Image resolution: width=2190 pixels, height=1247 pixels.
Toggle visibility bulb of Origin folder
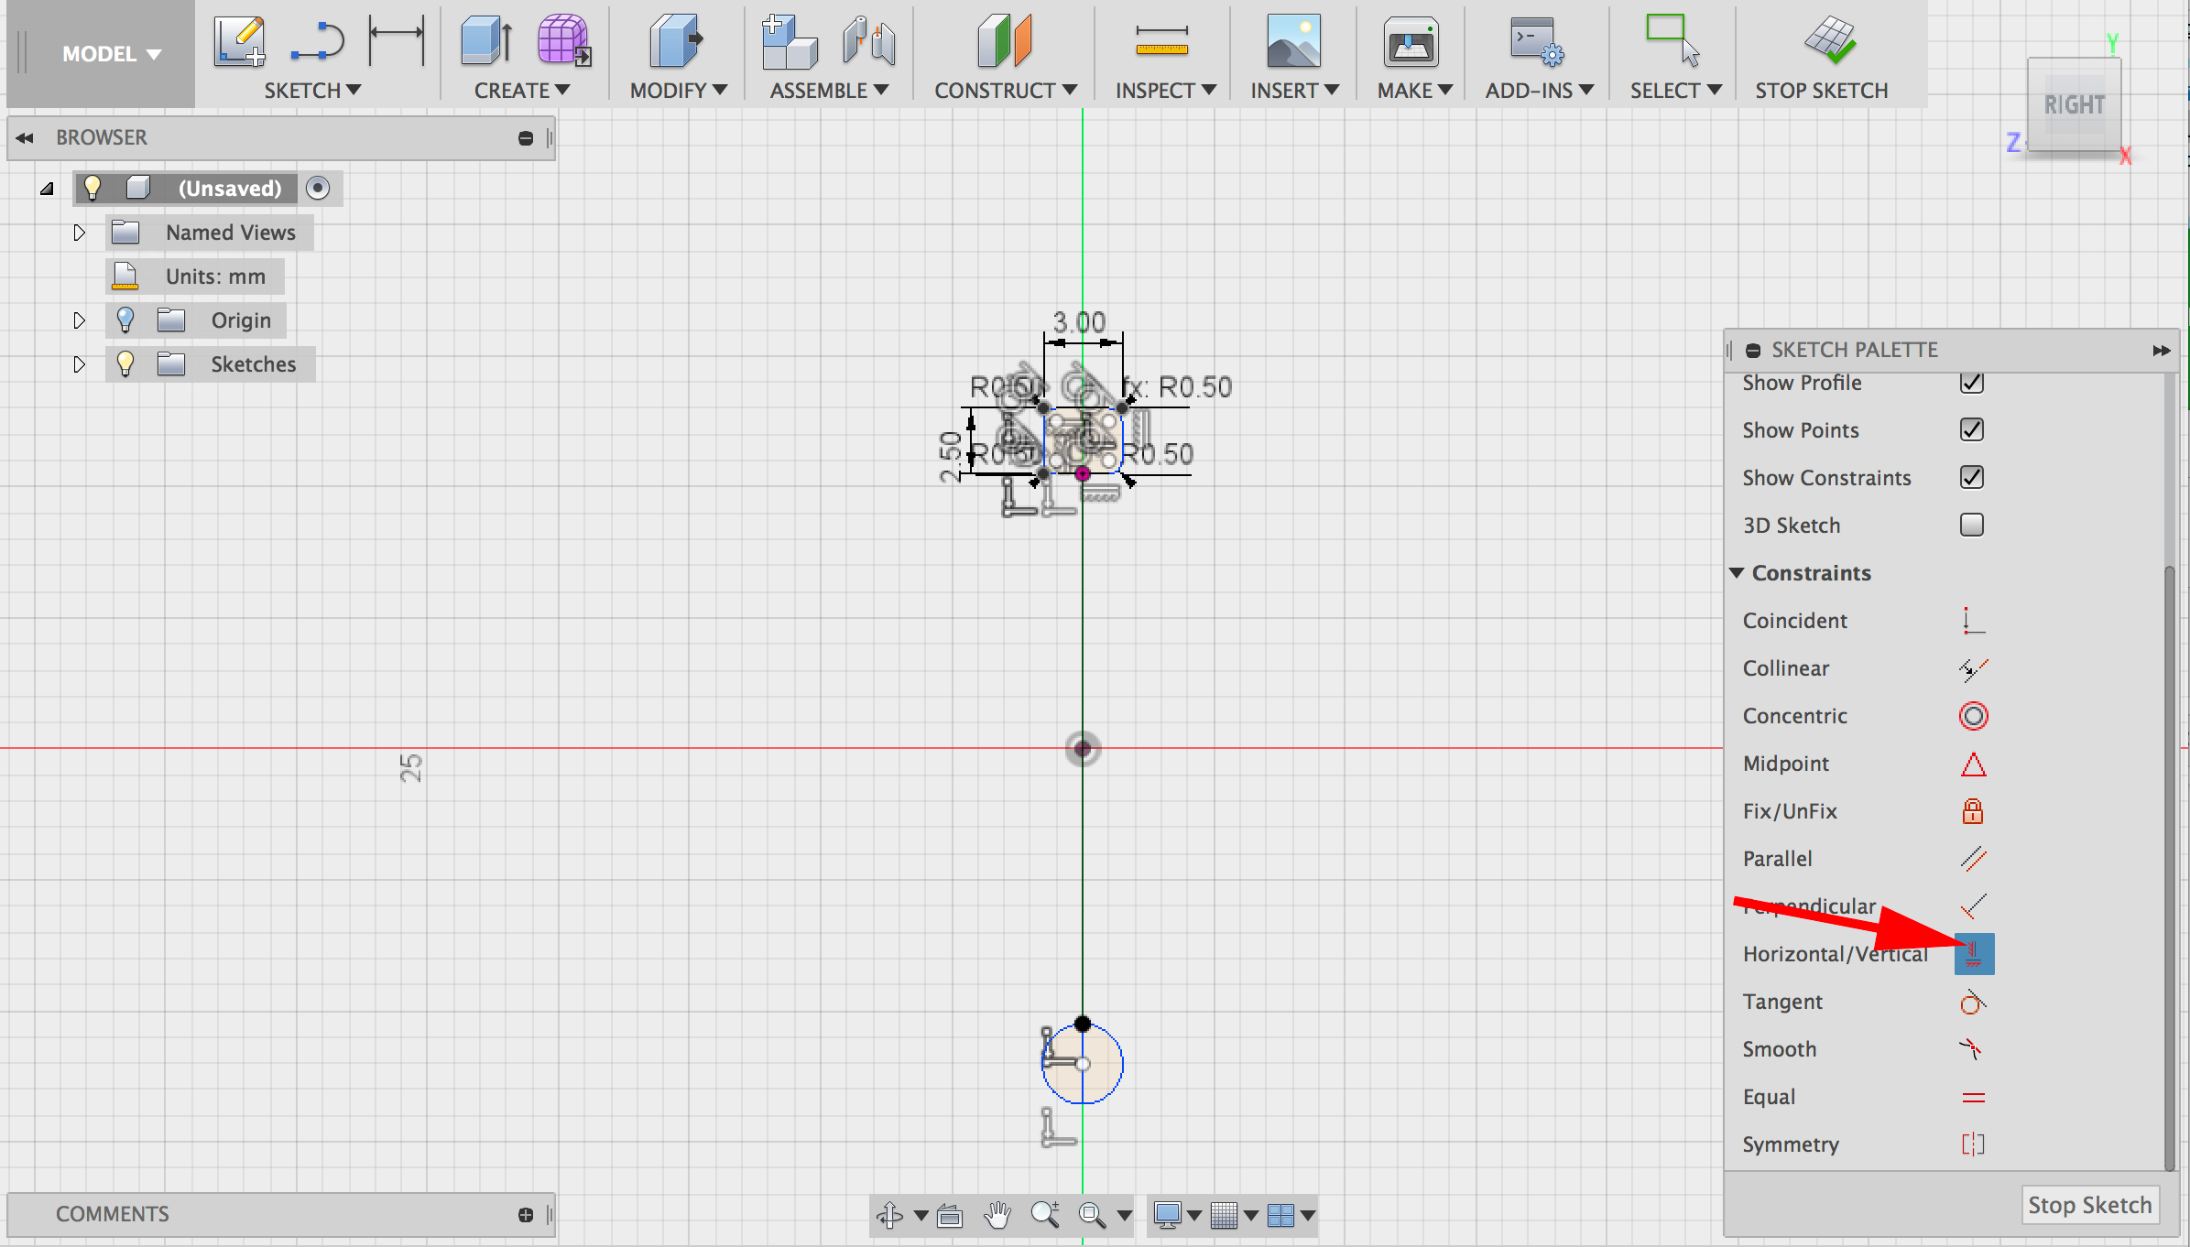125,320
